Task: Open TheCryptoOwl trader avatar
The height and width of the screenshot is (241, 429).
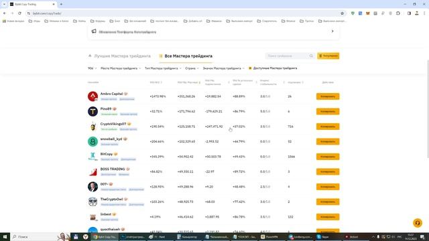Action: [93, 202]
